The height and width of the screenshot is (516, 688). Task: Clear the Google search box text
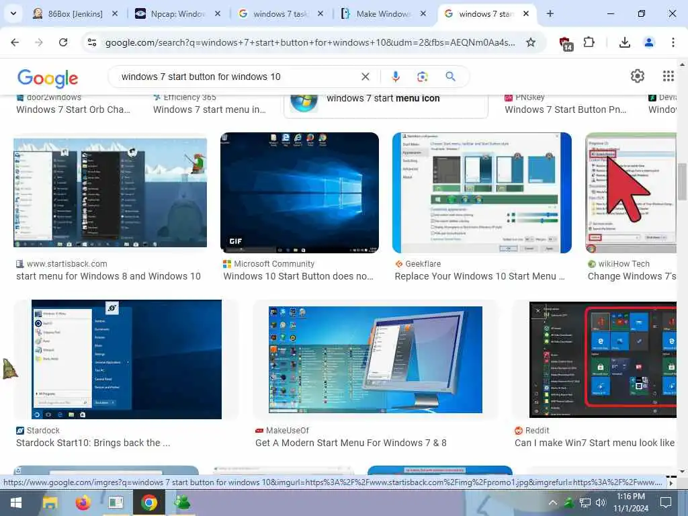(365, 77)
